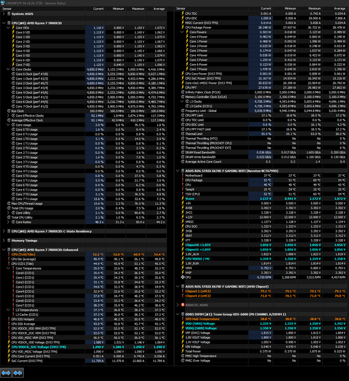Screen dimensions: 349x381
Task: Select the CPU VDDIO / MC row
Action: 261,259
